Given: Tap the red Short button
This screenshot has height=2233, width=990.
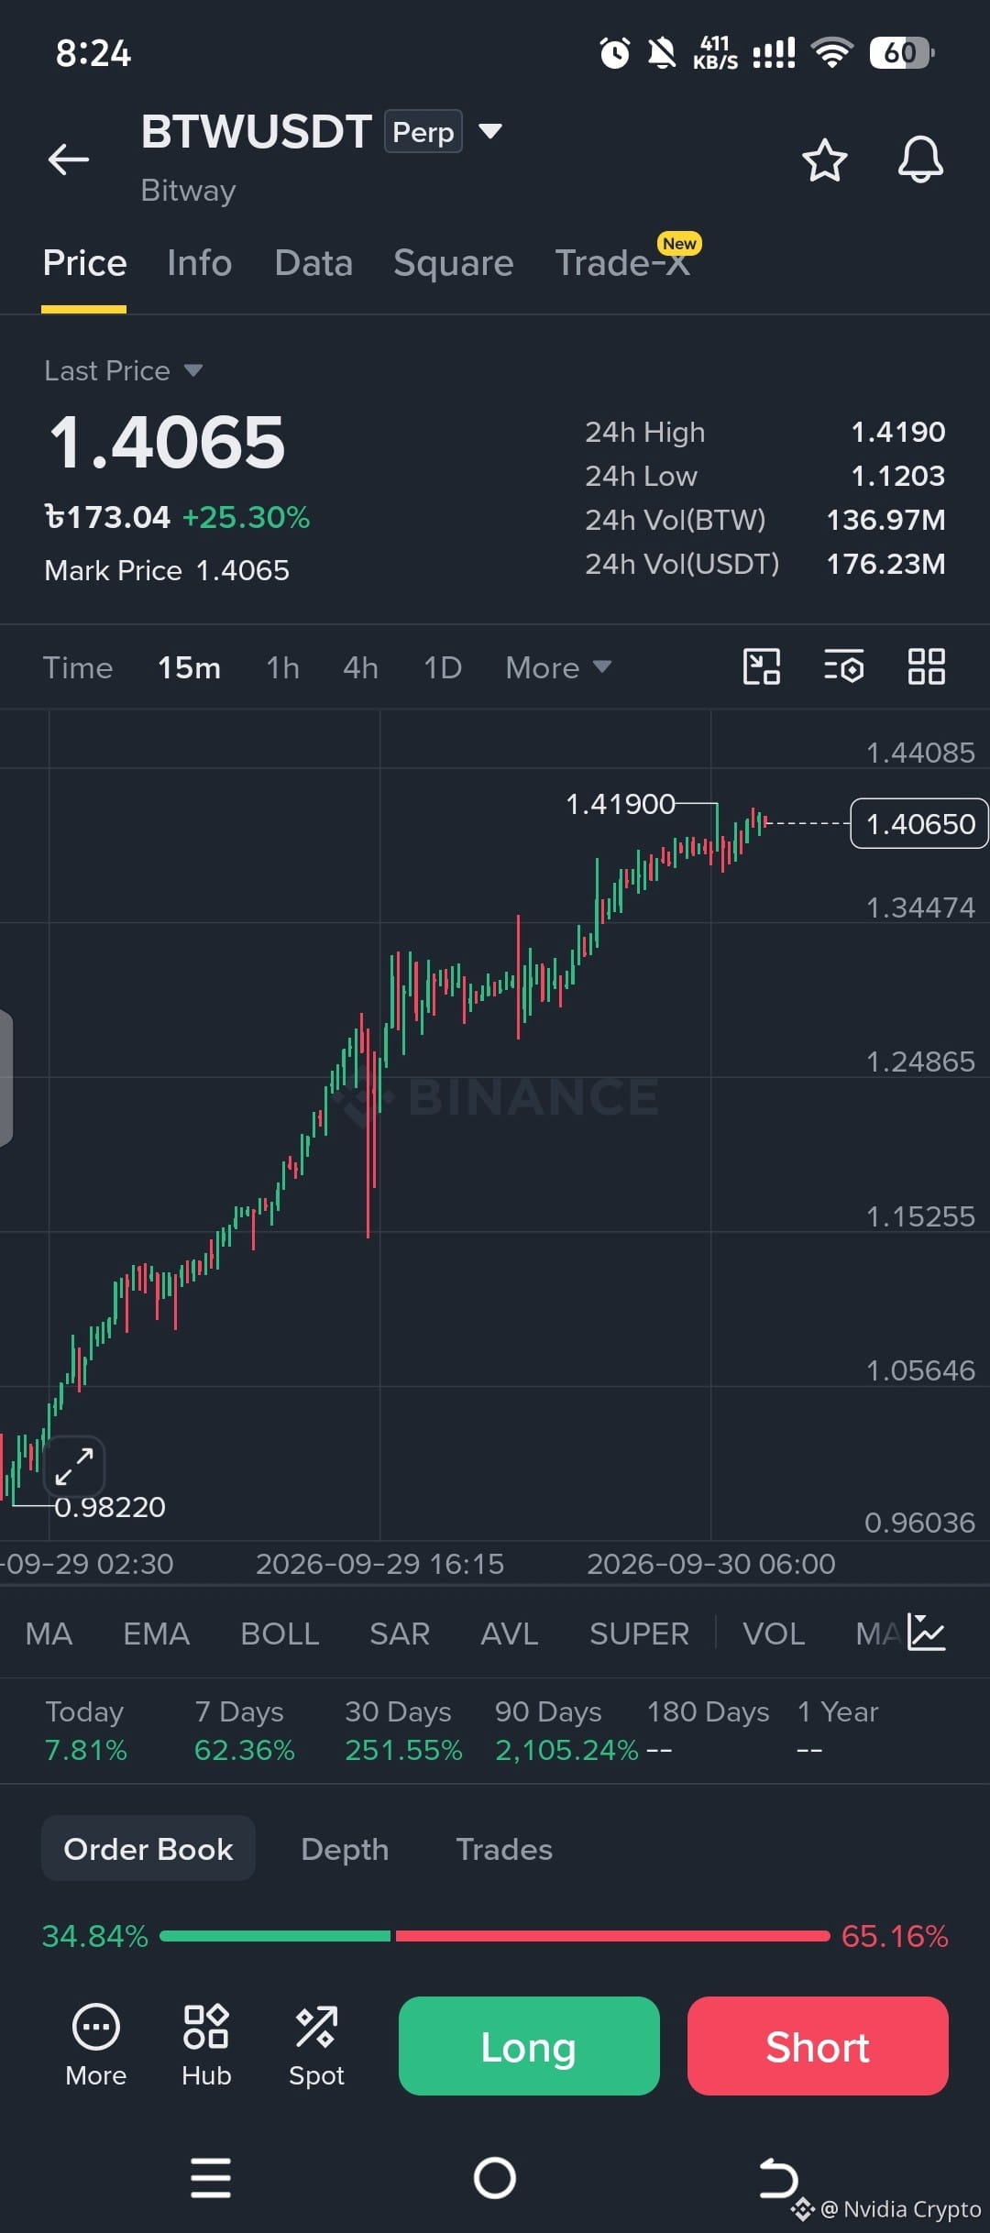Looking at the screenshot, I should 818,2046.
